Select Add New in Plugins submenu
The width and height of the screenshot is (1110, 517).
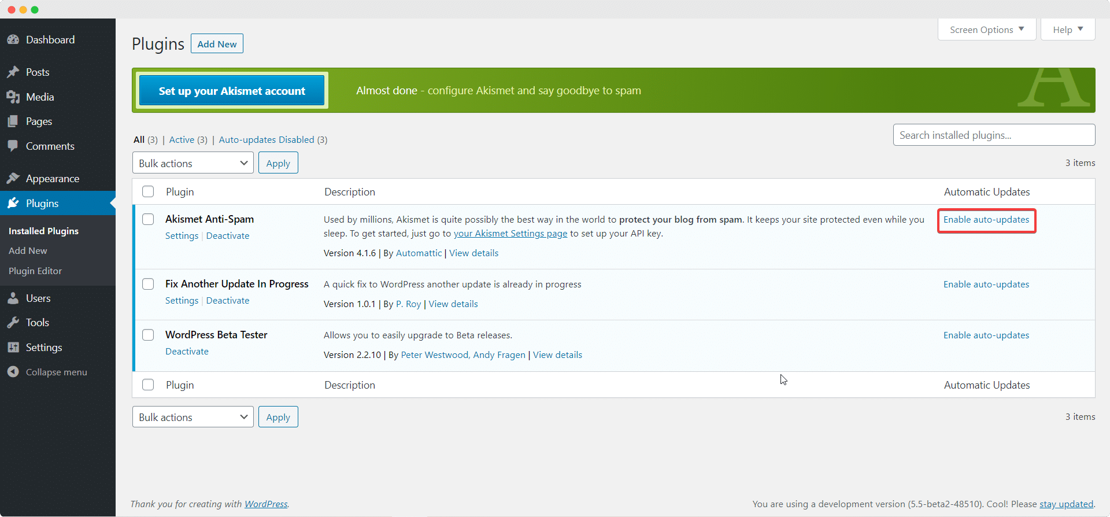28,250
